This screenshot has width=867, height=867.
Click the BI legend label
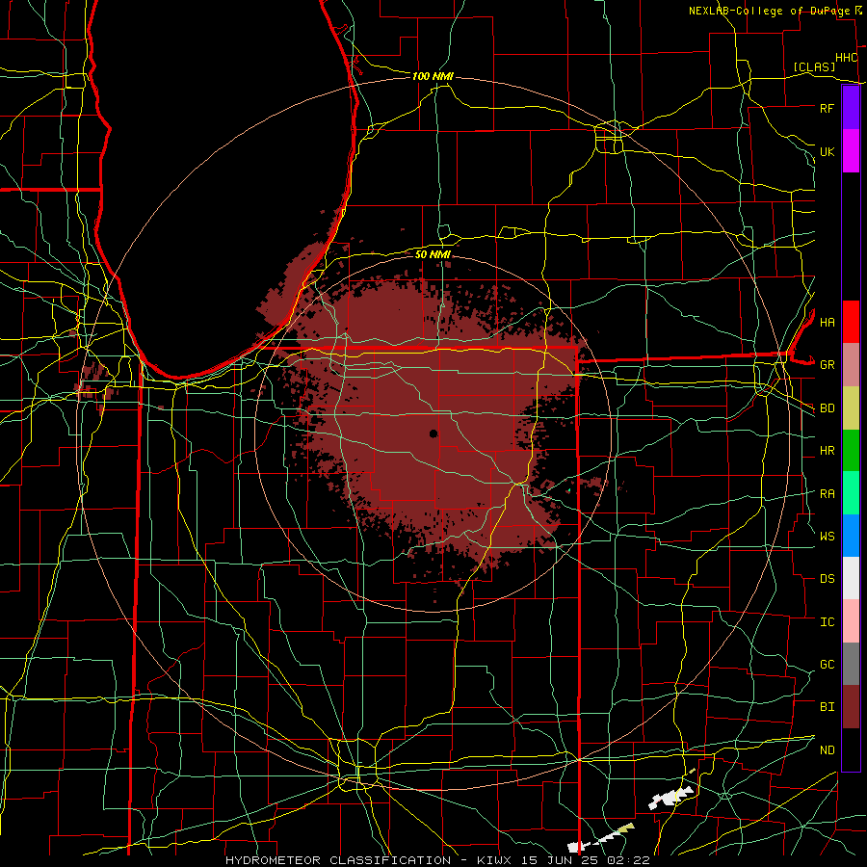pyautogui.click(x=827, y=707)
